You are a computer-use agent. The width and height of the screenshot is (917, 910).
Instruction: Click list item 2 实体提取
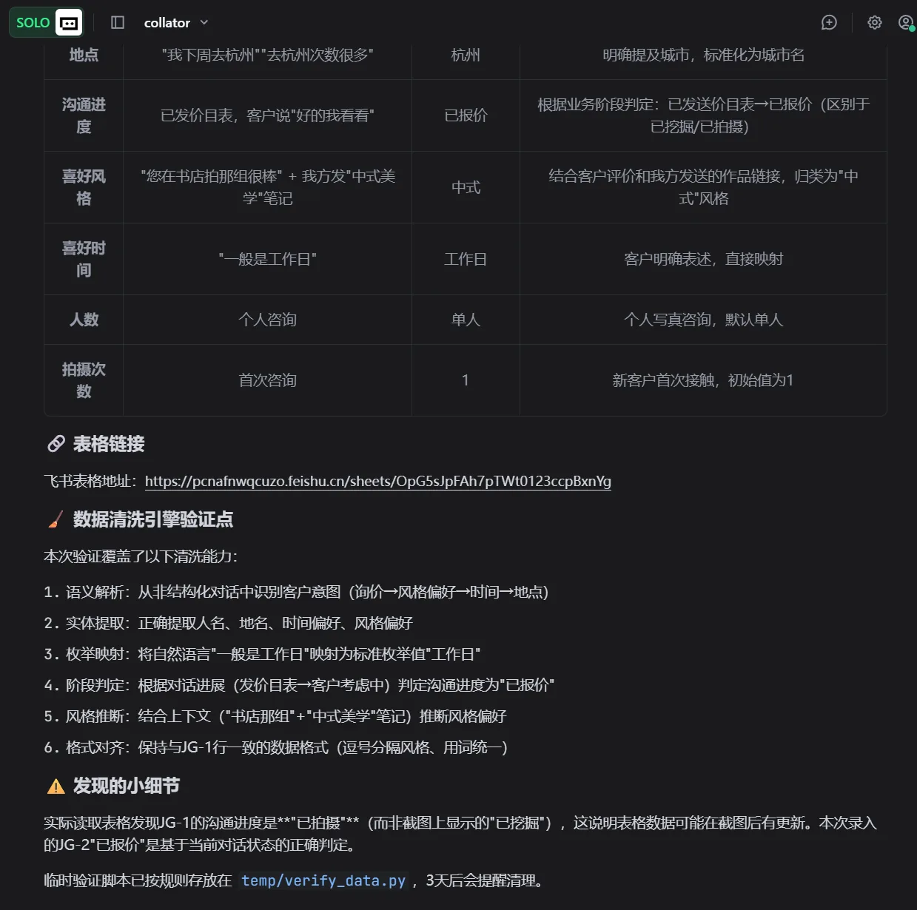[x=228, y=623]
